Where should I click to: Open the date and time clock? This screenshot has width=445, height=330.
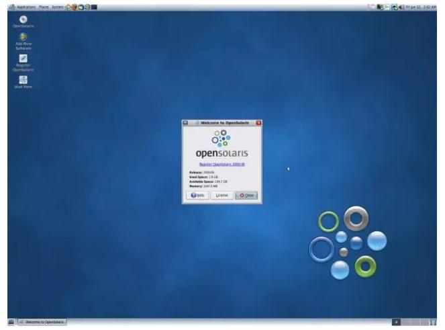[421, 7]
